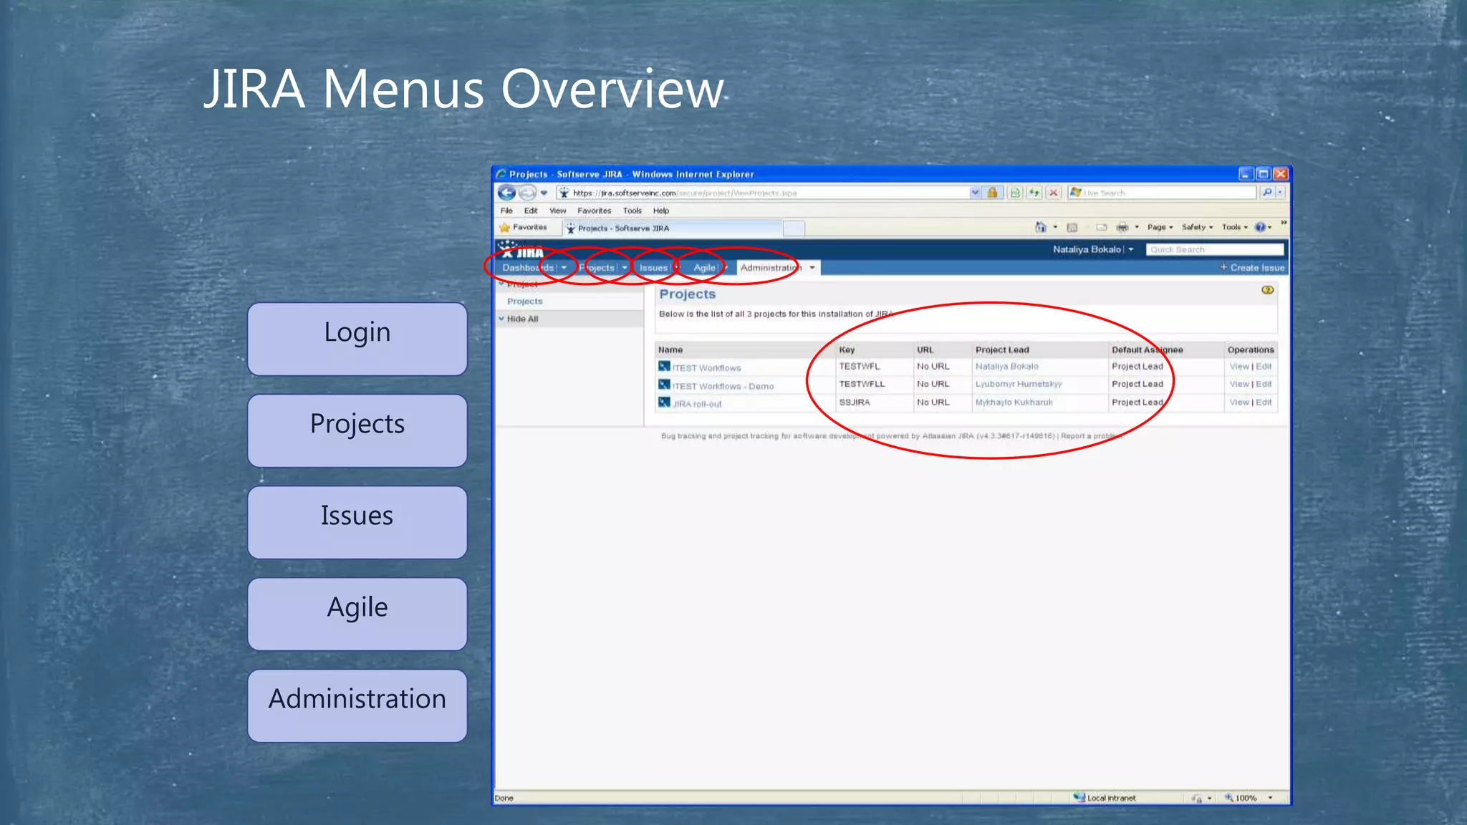The width and height of the screenshot is (1467, 825).
Task: Collapse sidebar with Hide All
Action: pos(522,319)
